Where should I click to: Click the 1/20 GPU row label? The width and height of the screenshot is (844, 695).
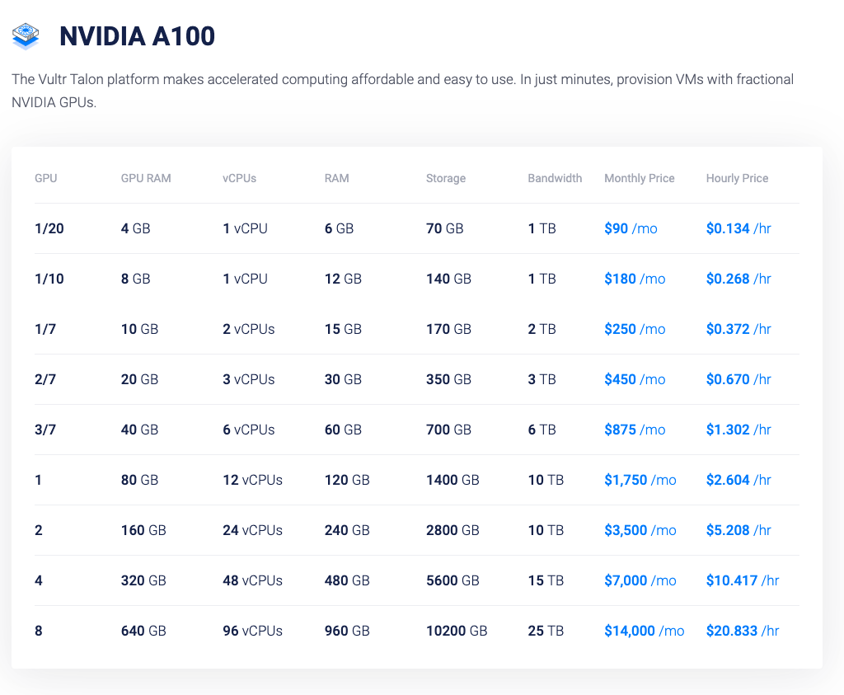click(49, 228)
